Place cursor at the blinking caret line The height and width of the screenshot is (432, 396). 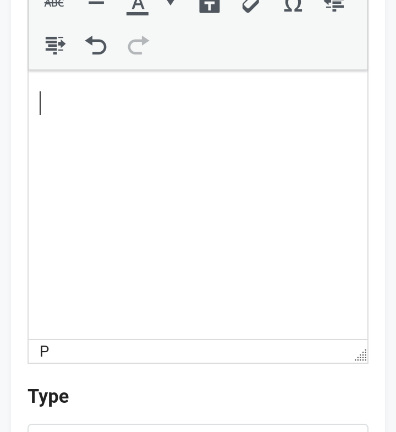40,103
